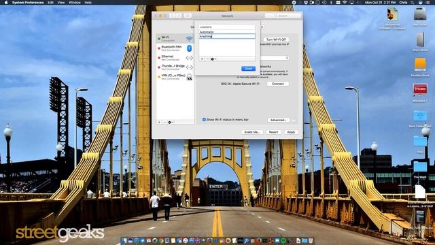Open the System Preferences menu
Image resolution: width=435 pixels, height=245 pixels.
[28, 3]
